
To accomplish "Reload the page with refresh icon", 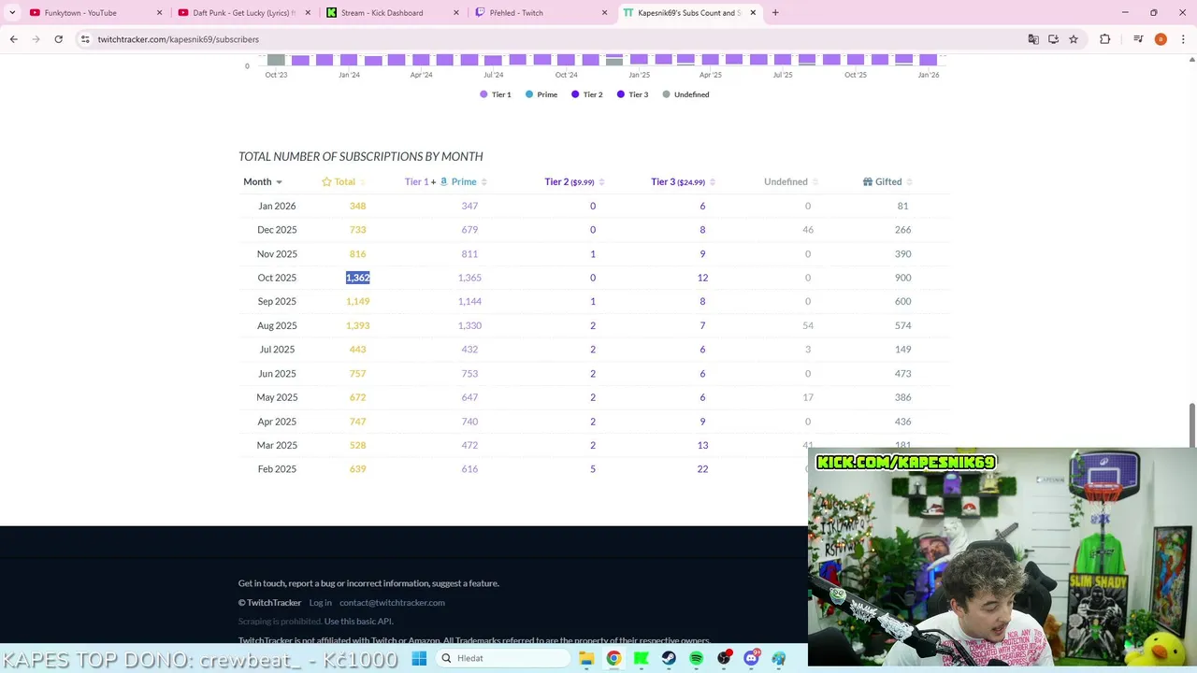I will pos(58,39).
